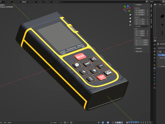Select rendered viewport shading

point(122,123)
